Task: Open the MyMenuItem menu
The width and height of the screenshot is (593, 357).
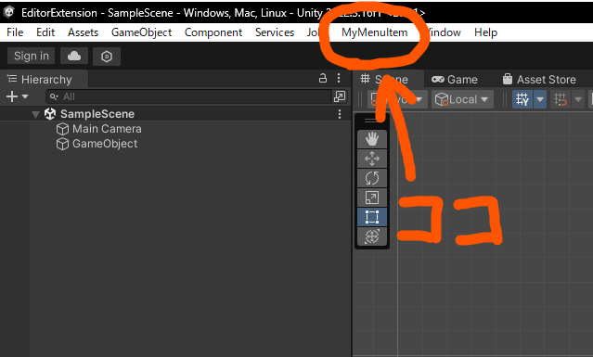Action: pyautogui.click(x=374, y=32)
